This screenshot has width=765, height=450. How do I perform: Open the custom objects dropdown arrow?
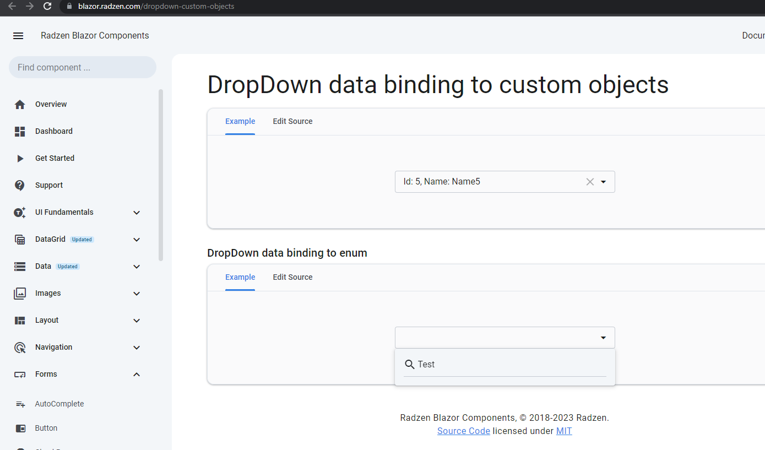[x=603, y=182]
